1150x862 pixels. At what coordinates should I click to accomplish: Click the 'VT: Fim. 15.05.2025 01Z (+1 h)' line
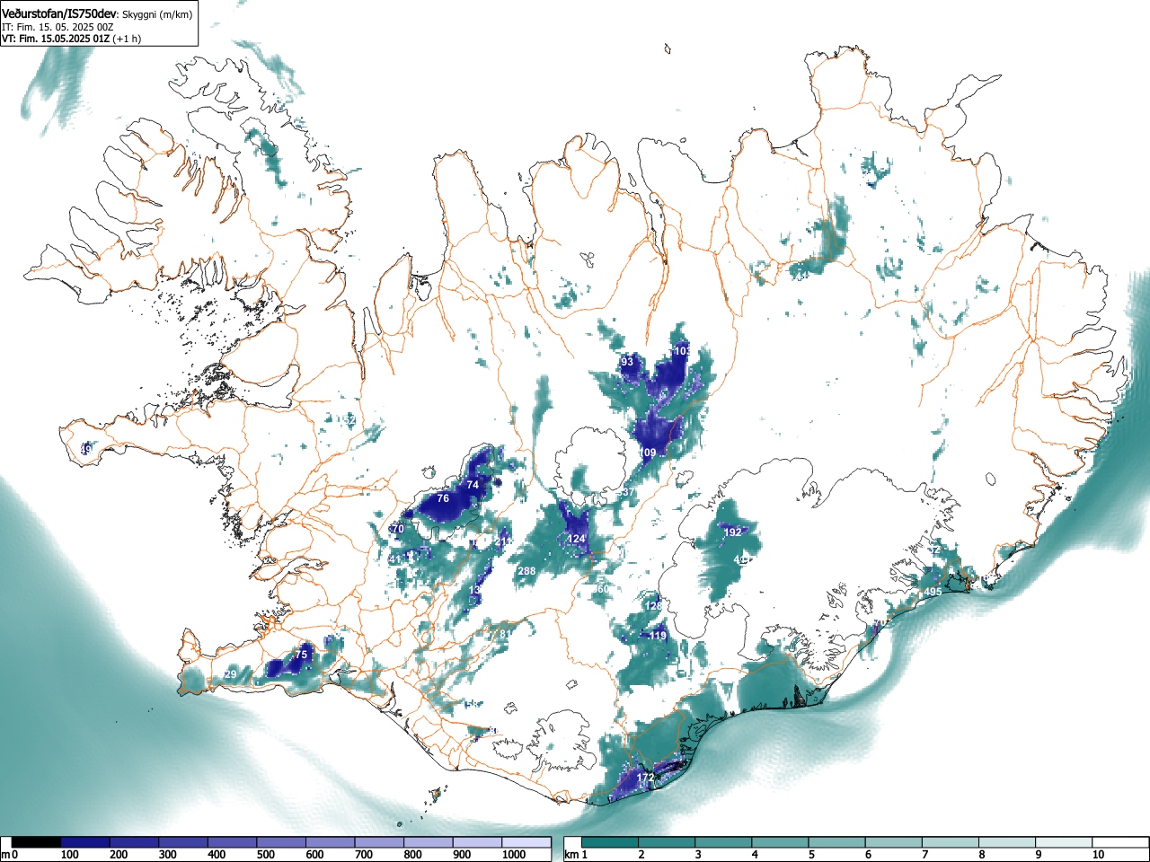[71, 39]
